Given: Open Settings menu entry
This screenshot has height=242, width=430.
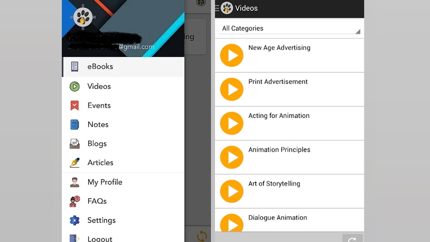Looking at the screenshot, I should point(124,220).
